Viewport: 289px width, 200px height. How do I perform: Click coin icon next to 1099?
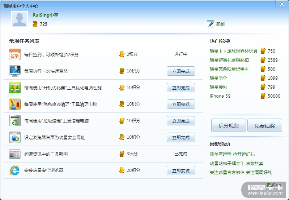point(263,78)
